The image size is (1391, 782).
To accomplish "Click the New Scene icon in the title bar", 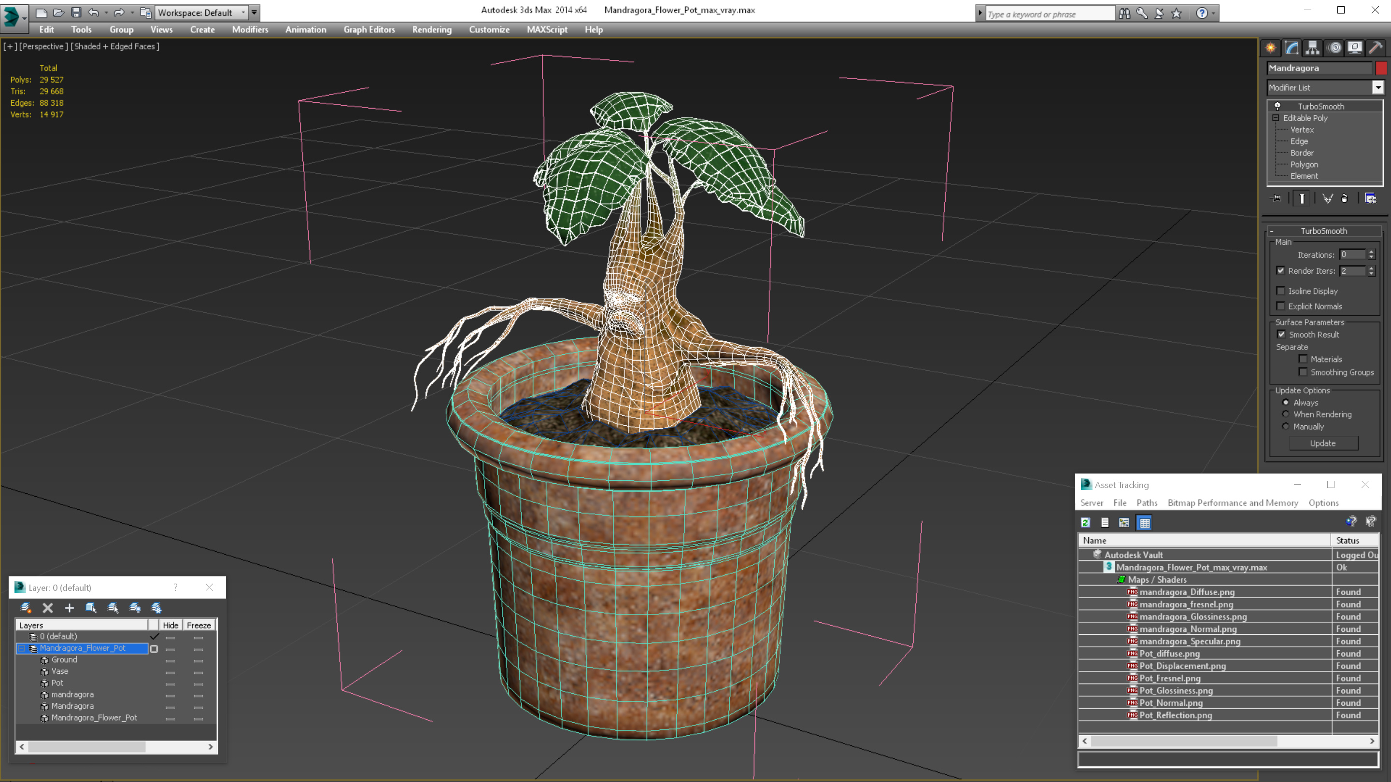I will pos(41,13).
